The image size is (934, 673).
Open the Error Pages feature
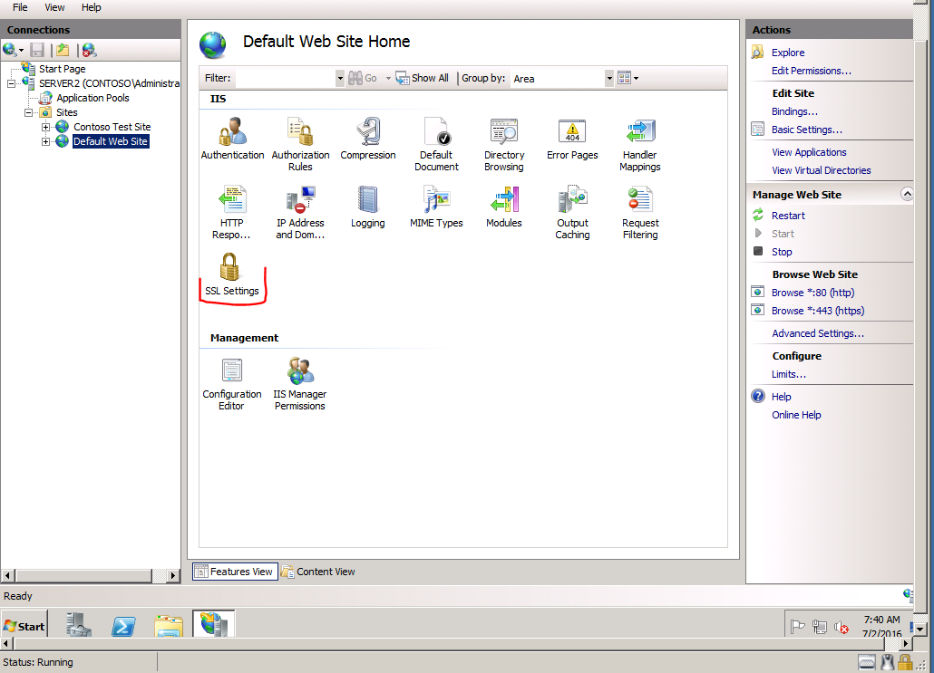(572, 139)
